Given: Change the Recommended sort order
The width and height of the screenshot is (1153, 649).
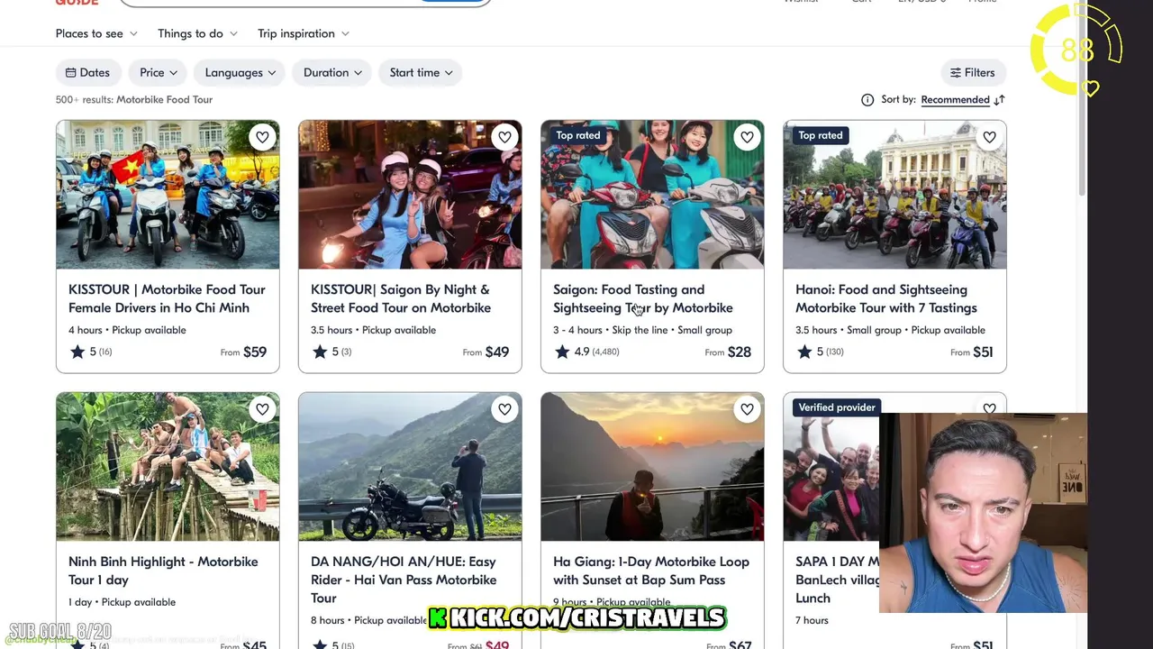Looking at the screenshot, I should coord(955,100).
